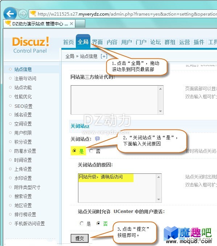Click the Discuz! Control Panel logo
The image size is (217, 246).
[30, 45]
